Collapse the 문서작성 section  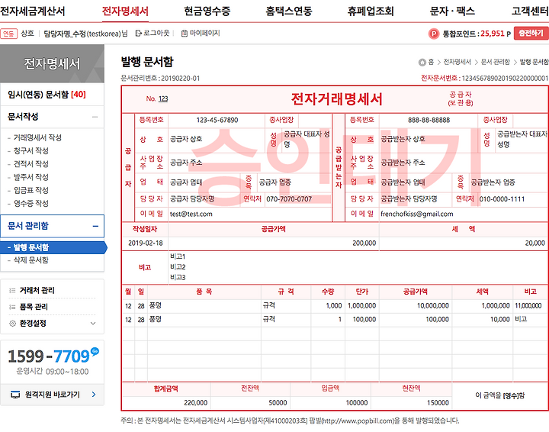tap(95, 117)
